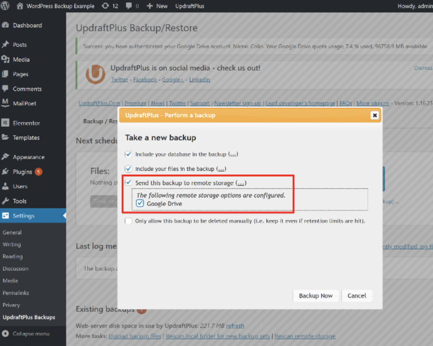The image size is (433, 346).
Task: Open the New menu in the admin bar
Action: [x=161, y=6]
